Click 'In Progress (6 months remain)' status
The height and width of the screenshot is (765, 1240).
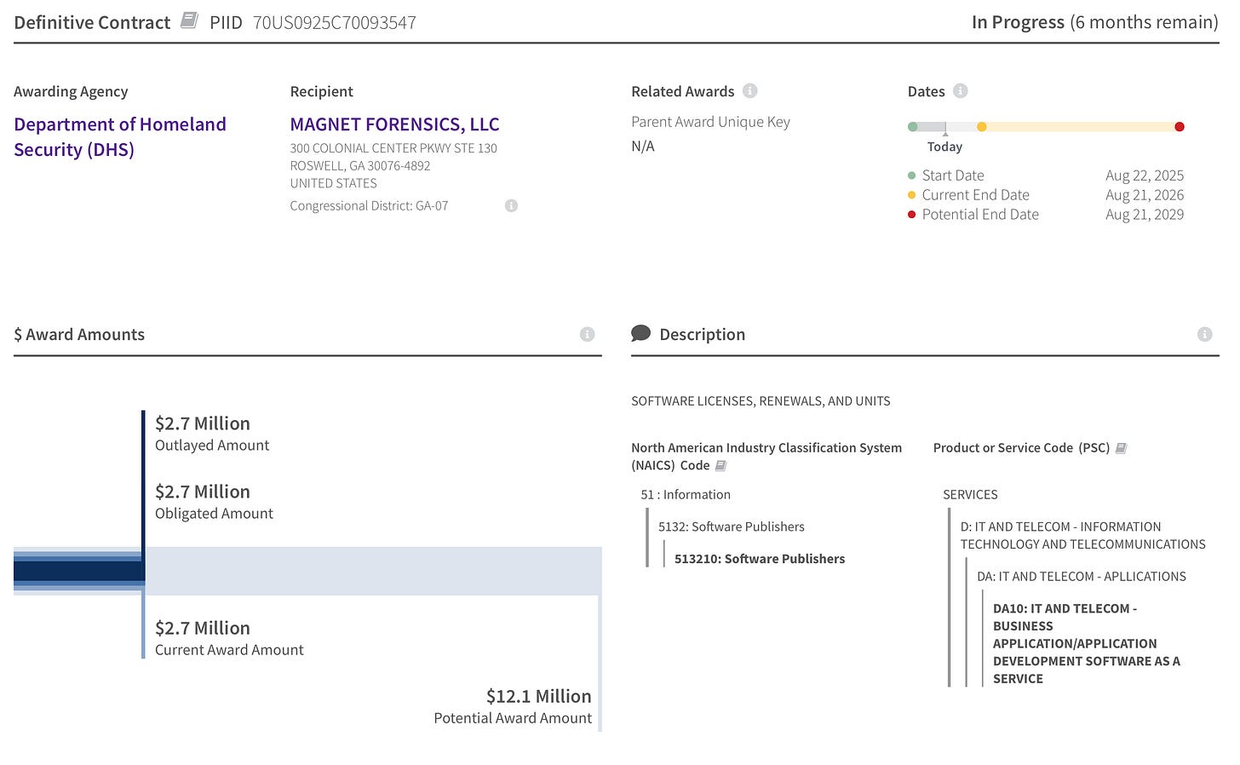click(x=1095, y=22)
